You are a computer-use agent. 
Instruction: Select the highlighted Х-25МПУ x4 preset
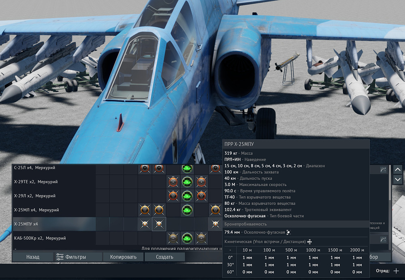click(x=54, y=224)
